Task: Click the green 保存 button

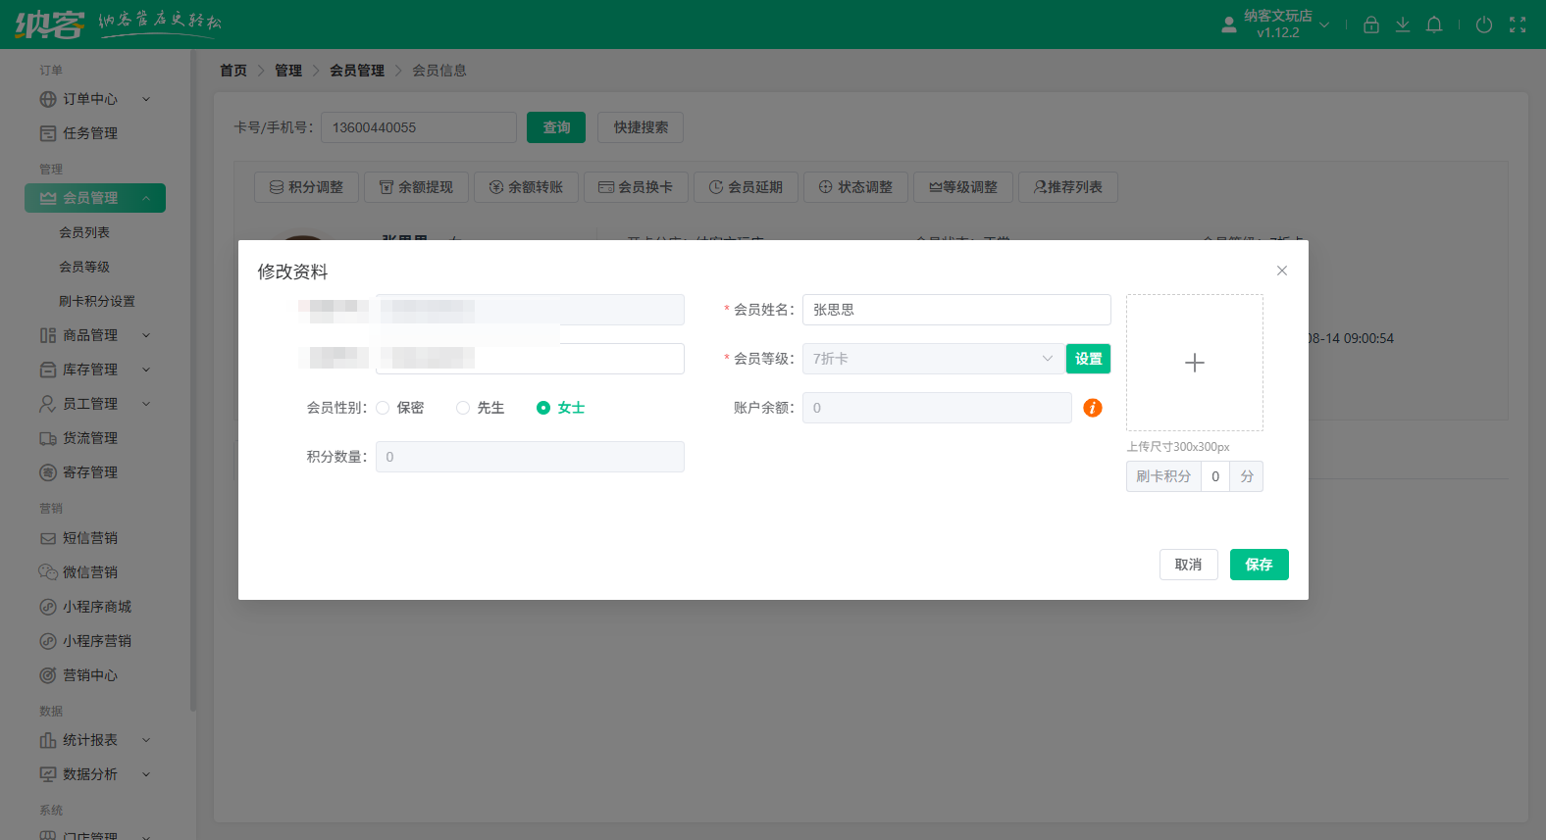Action: pos(1259,565)
